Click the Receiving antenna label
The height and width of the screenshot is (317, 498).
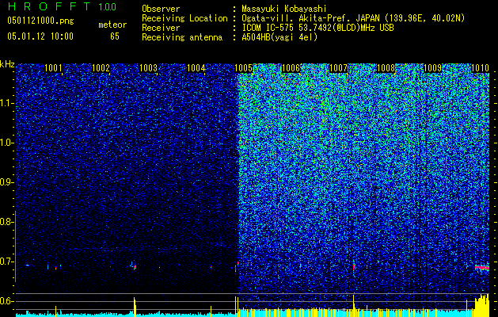point(182,37)
